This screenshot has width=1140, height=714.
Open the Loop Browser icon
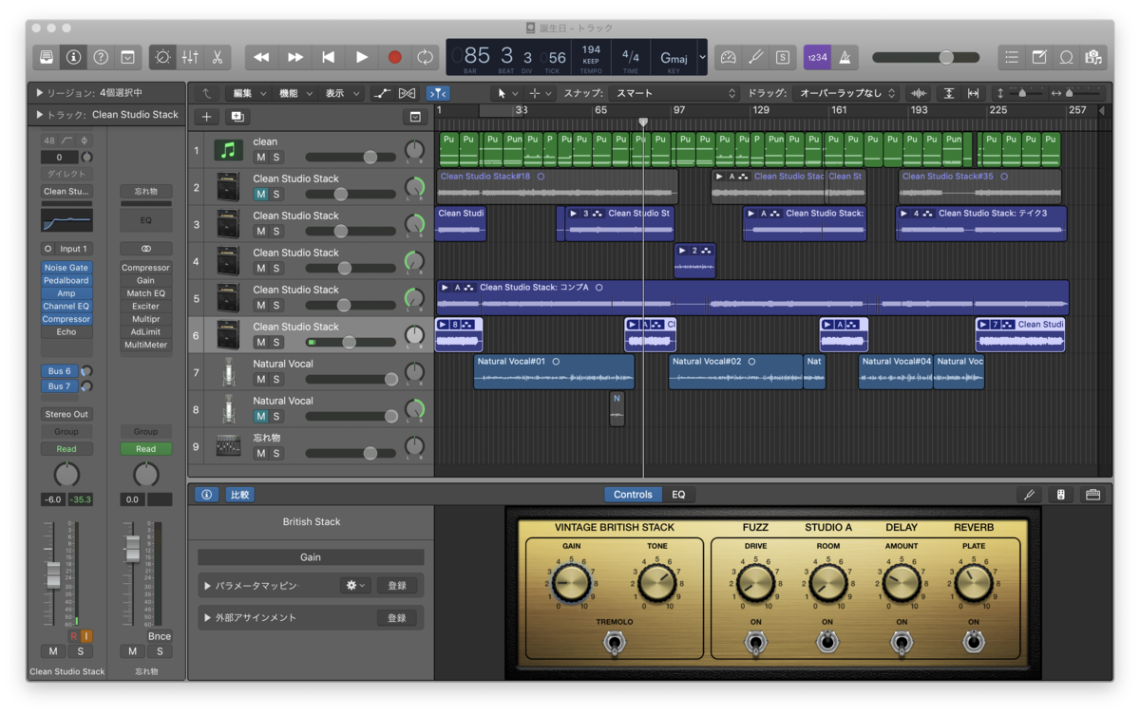pos(1067,57)
